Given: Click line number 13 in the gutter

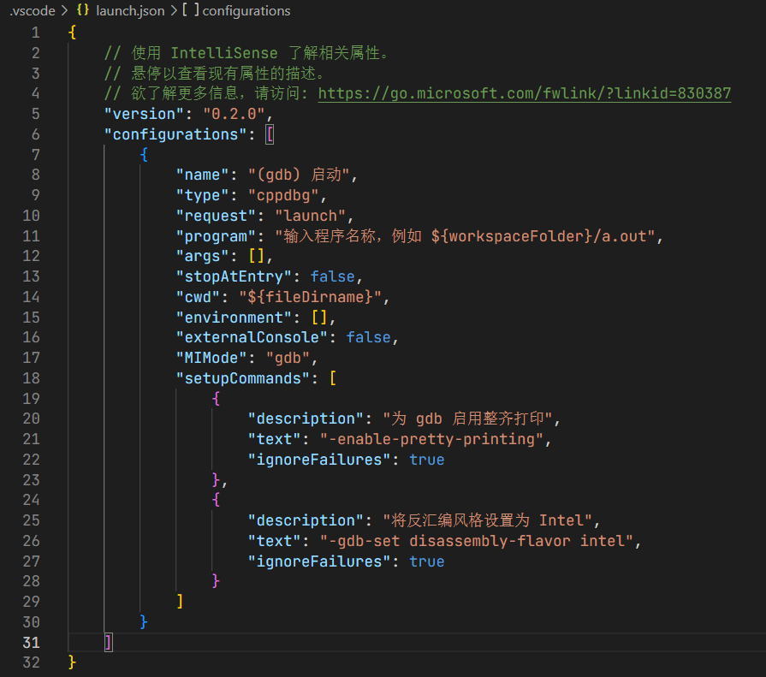Looking at the screenshot, I should coord(31,276).
